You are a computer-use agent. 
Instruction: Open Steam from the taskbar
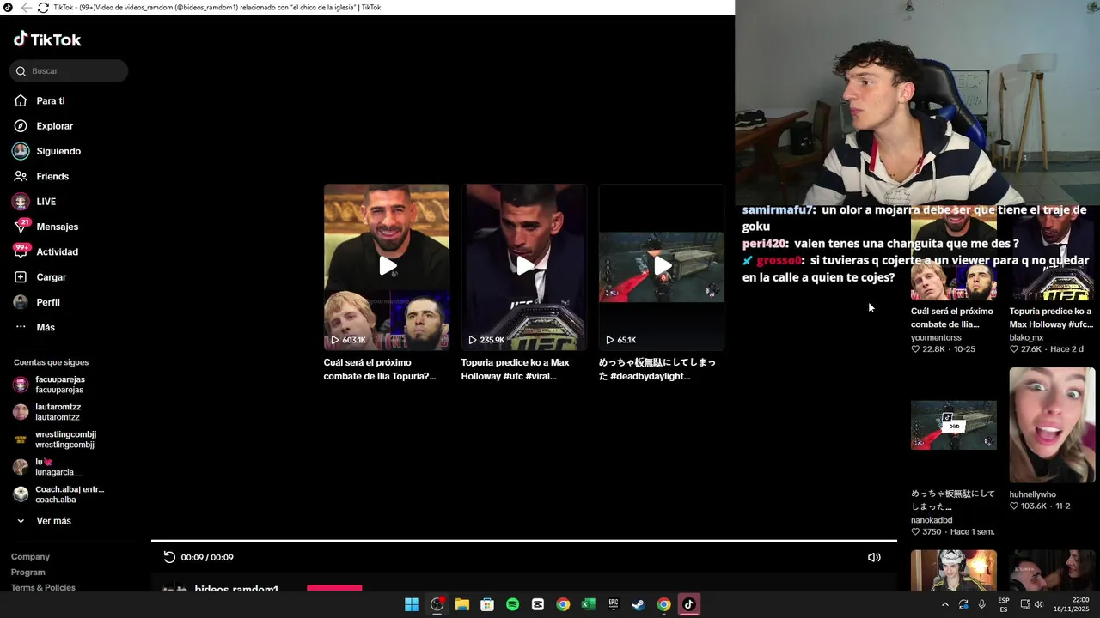click(639, 604)
